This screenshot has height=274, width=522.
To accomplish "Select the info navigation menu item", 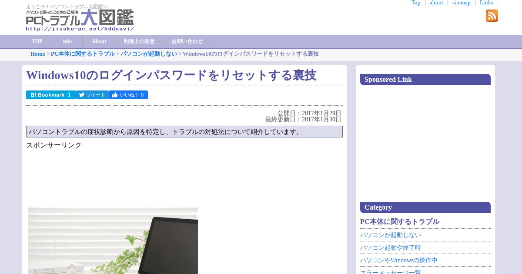I will (x=67, y=41).
